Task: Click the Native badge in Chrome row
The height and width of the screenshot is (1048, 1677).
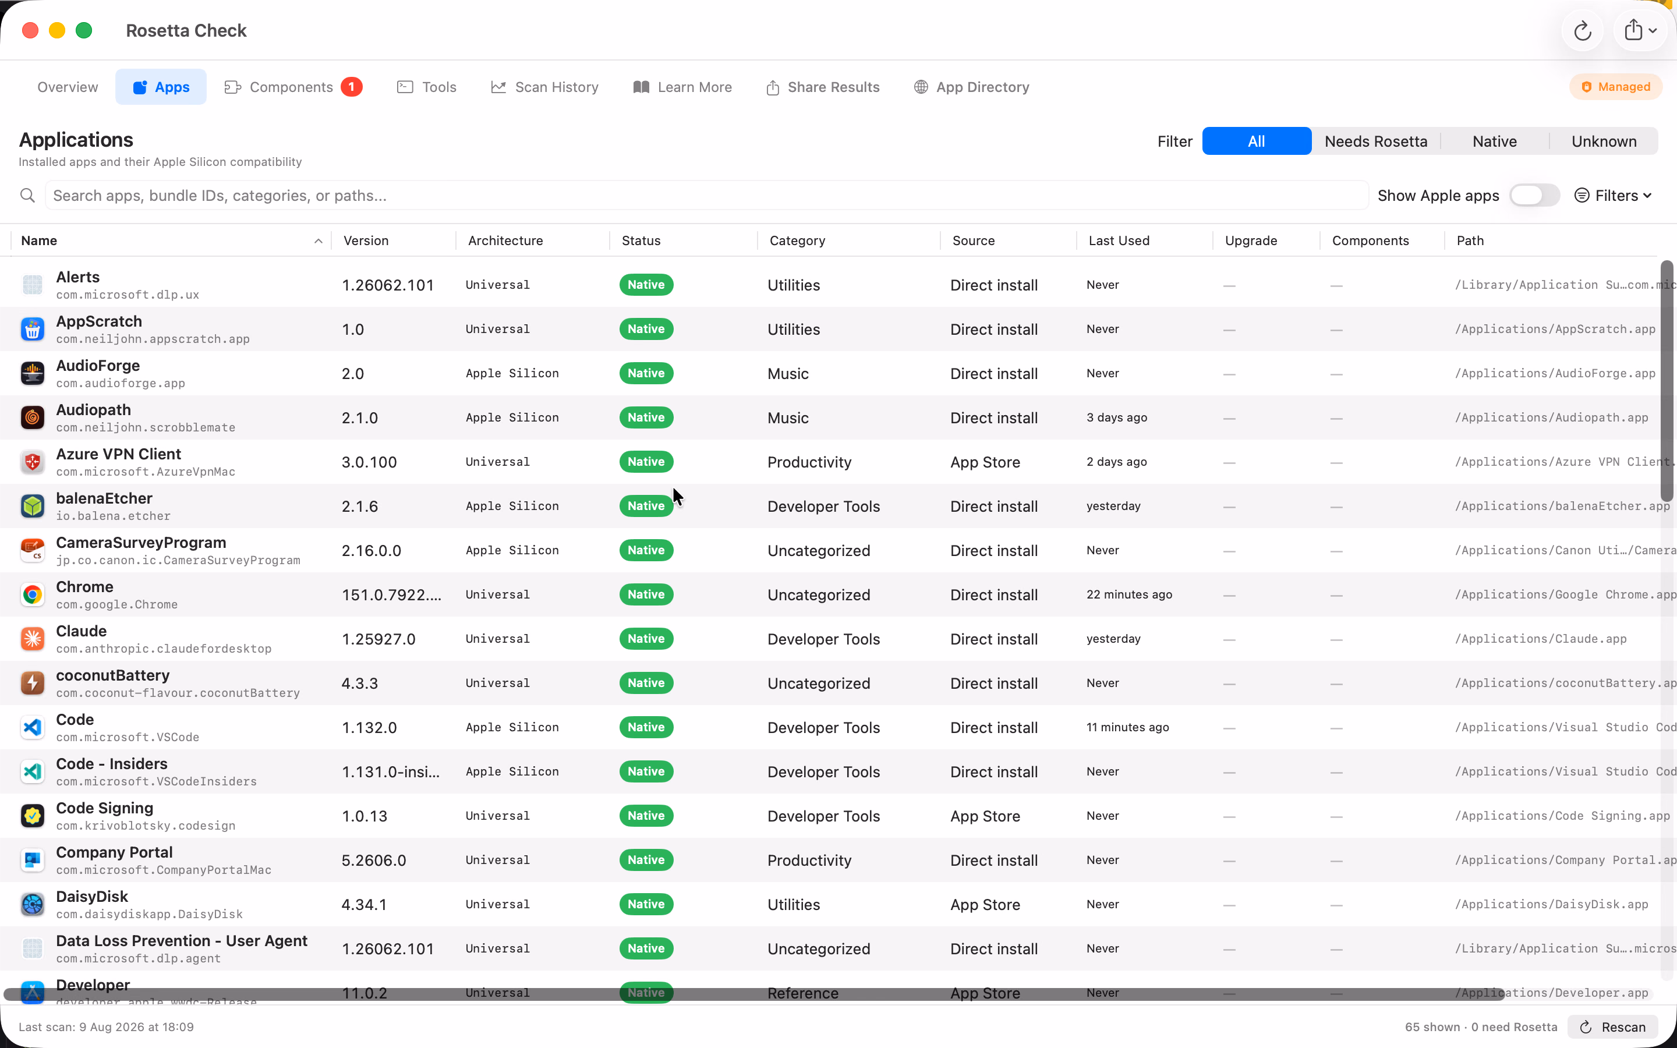Action: click(x=646, y=594)
